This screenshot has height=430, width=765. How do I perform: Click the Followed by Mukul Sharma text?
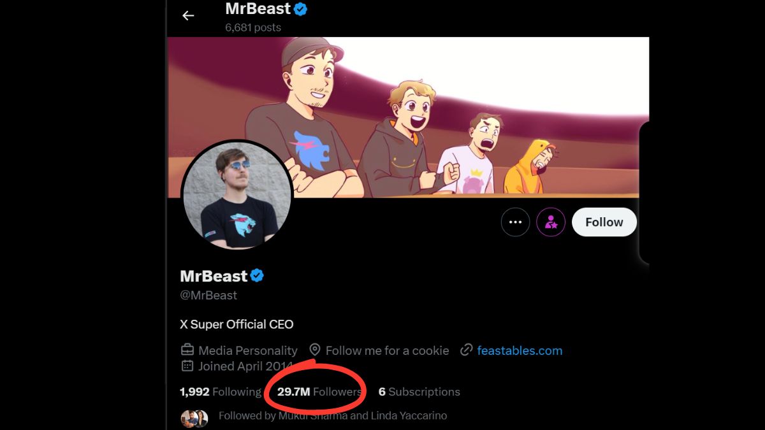click(332, 416)
